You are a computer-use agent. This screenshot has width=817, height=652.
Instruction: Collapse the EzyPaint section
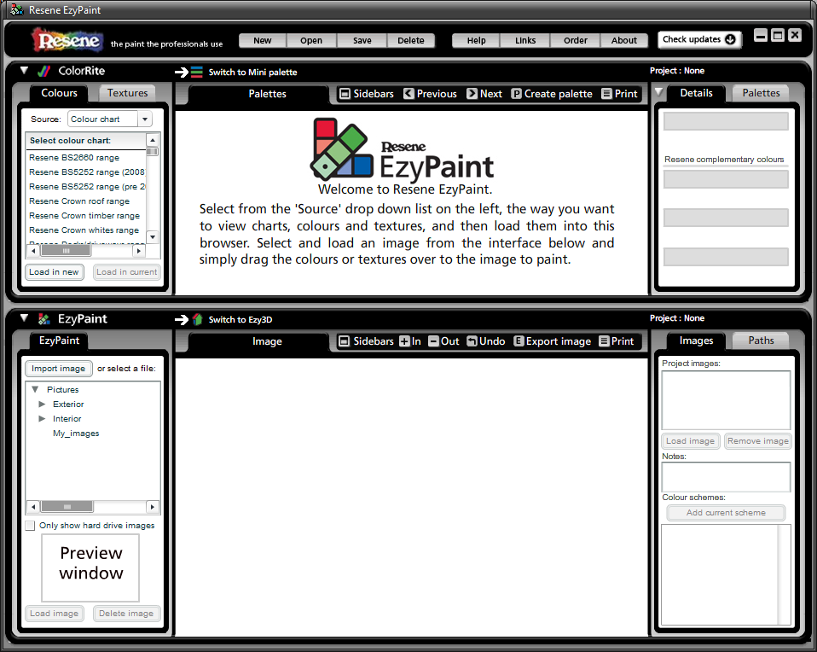point(24,317)
